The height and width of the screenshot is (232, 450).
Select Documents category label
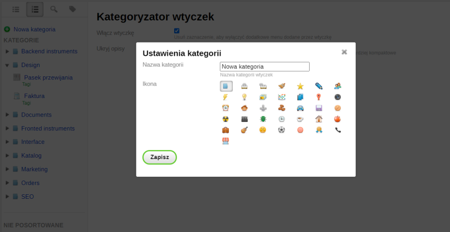(37, 115)
